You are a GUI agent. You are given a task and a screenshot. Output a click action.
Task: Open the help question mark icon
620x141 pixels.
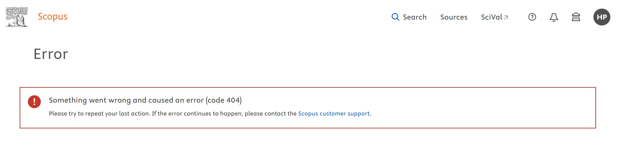[532, 17]
